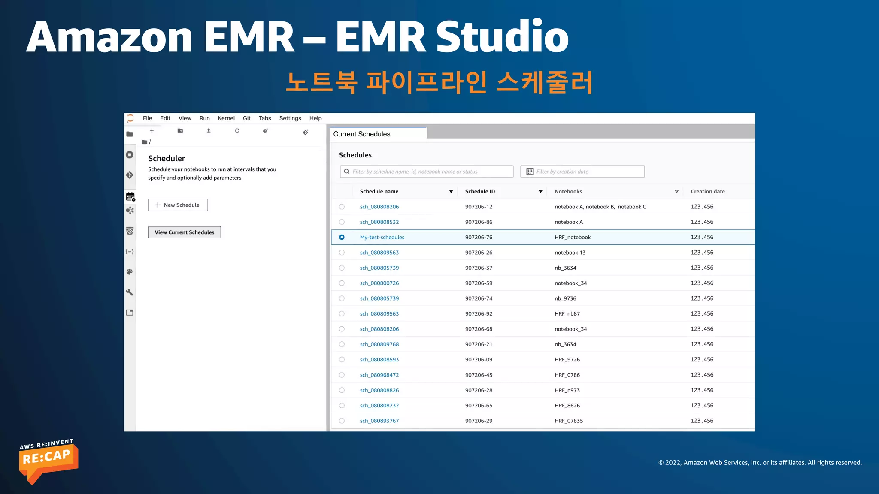Click the notebook 13 cell

570,253
